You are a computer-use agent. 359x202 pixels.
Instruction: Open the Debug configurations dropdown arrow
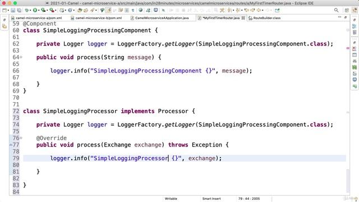coord(30,10)
